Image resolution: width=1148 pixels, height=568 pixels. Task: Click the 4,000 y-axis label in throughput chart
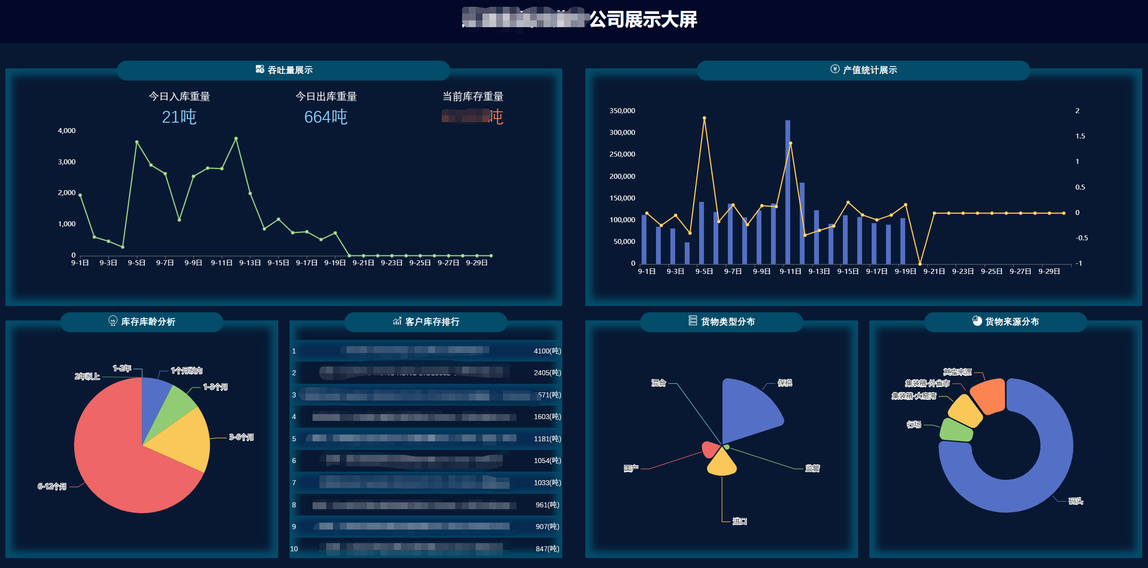coord(67,131)
